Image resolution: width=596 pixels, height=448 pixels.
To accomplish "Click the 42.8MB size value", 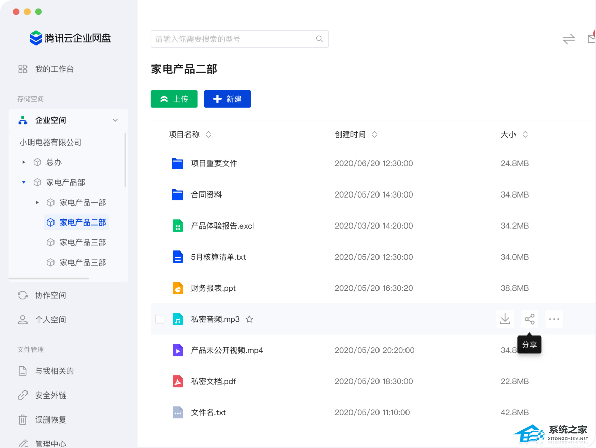I will [x=514, y=413].
